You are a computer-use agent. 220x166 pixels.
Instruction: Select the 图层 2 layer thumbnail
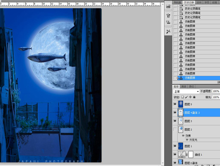click(x=181, y=129)
